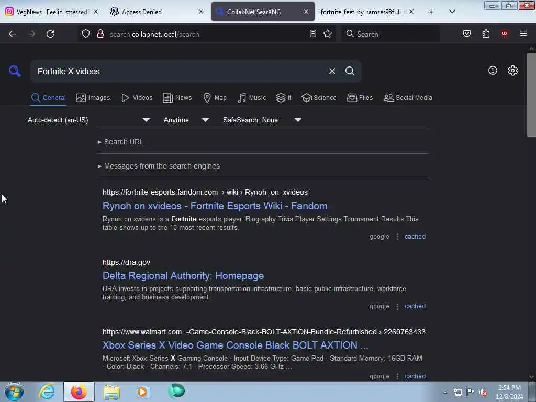
Task: Select the Social Media search category
Action: tap(408, 98)
